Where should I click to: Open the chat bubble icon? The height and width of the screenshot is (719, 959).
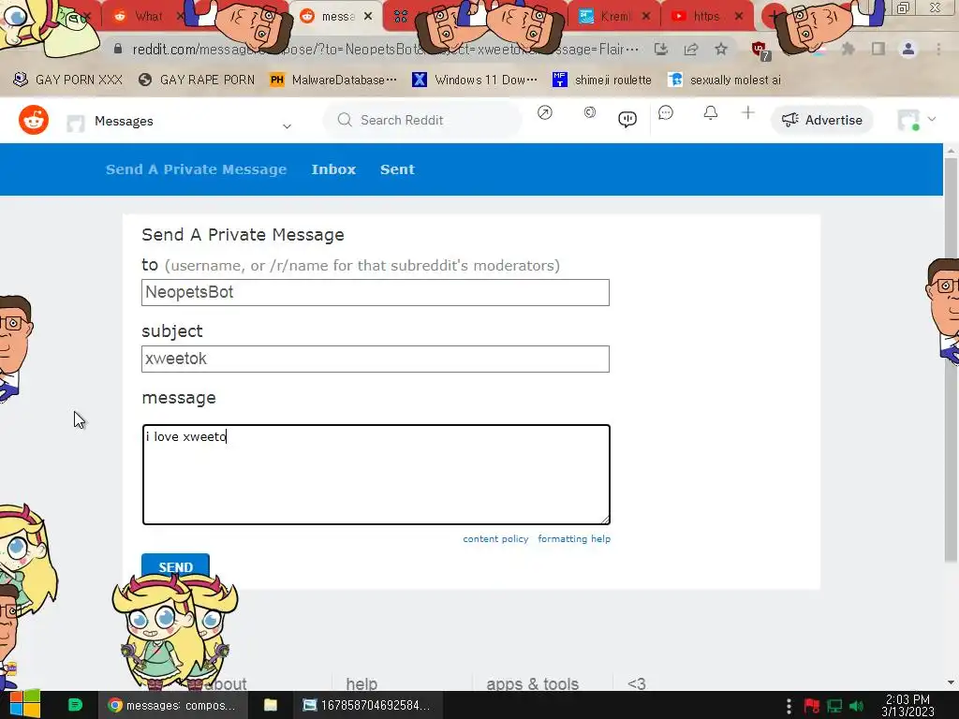coord(666,112)
